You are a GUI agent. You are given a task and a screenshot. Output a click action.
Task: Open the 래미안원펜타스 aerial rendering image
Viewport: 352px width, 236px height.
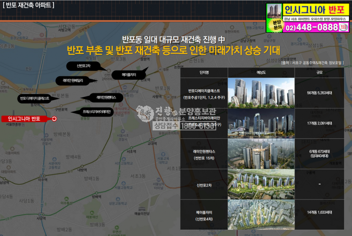(x=261, y=154)
